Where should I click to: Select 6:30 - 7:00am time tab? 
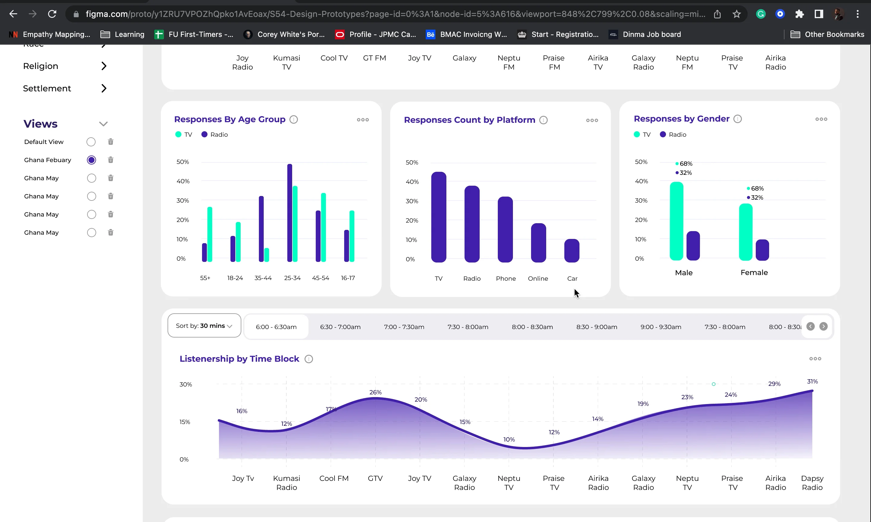click(340, 327)
